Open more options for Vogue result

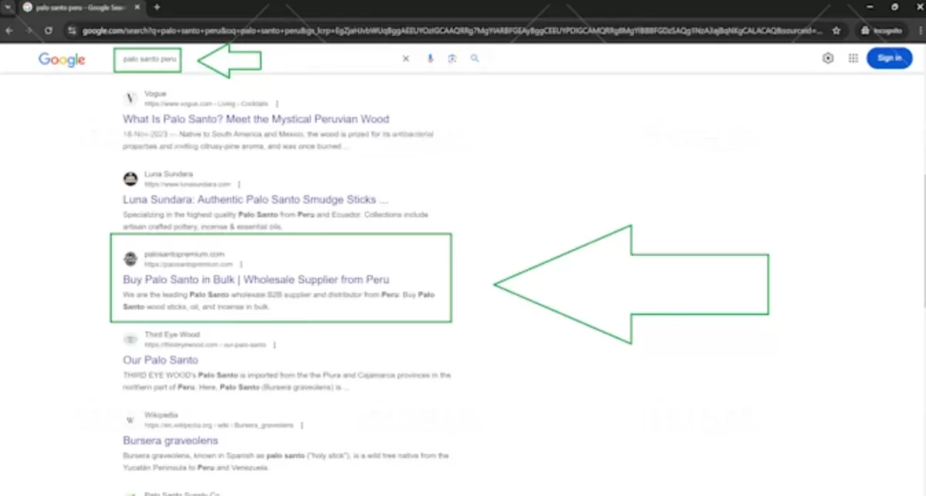tap(276, 103)
